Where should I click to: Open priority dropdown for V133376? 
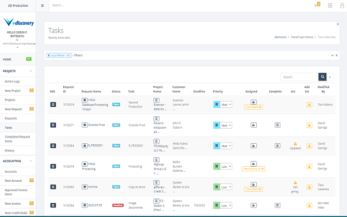pyautogui.click(x=226, y=166)
